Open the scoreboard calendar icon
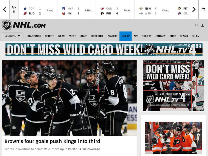The image size is (208, 156). [x=203, y=9]
